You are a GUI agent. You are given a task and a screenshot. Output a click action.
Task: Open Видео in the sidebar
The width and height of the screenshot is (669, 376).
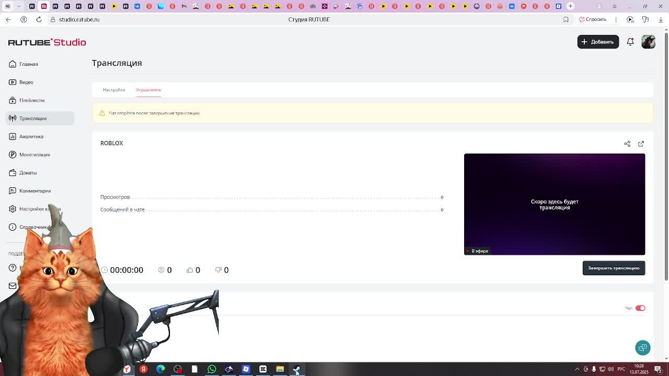point(40,82)
